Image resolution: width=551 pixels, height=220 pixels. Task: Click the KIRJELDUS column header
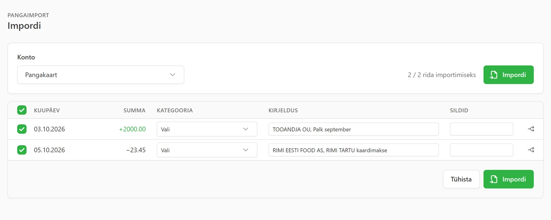283,110
